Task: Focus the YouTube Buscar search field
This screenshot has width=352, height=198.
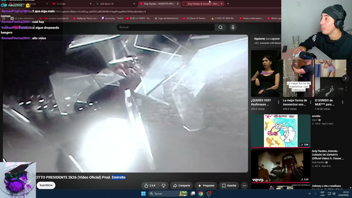Action: [166, 27]
